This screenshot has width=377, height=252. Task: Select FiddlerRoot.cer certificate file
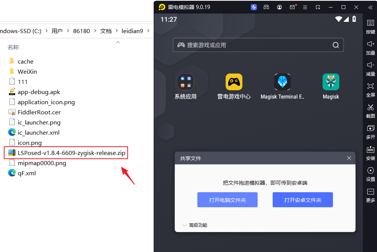(x=34, y=112)
